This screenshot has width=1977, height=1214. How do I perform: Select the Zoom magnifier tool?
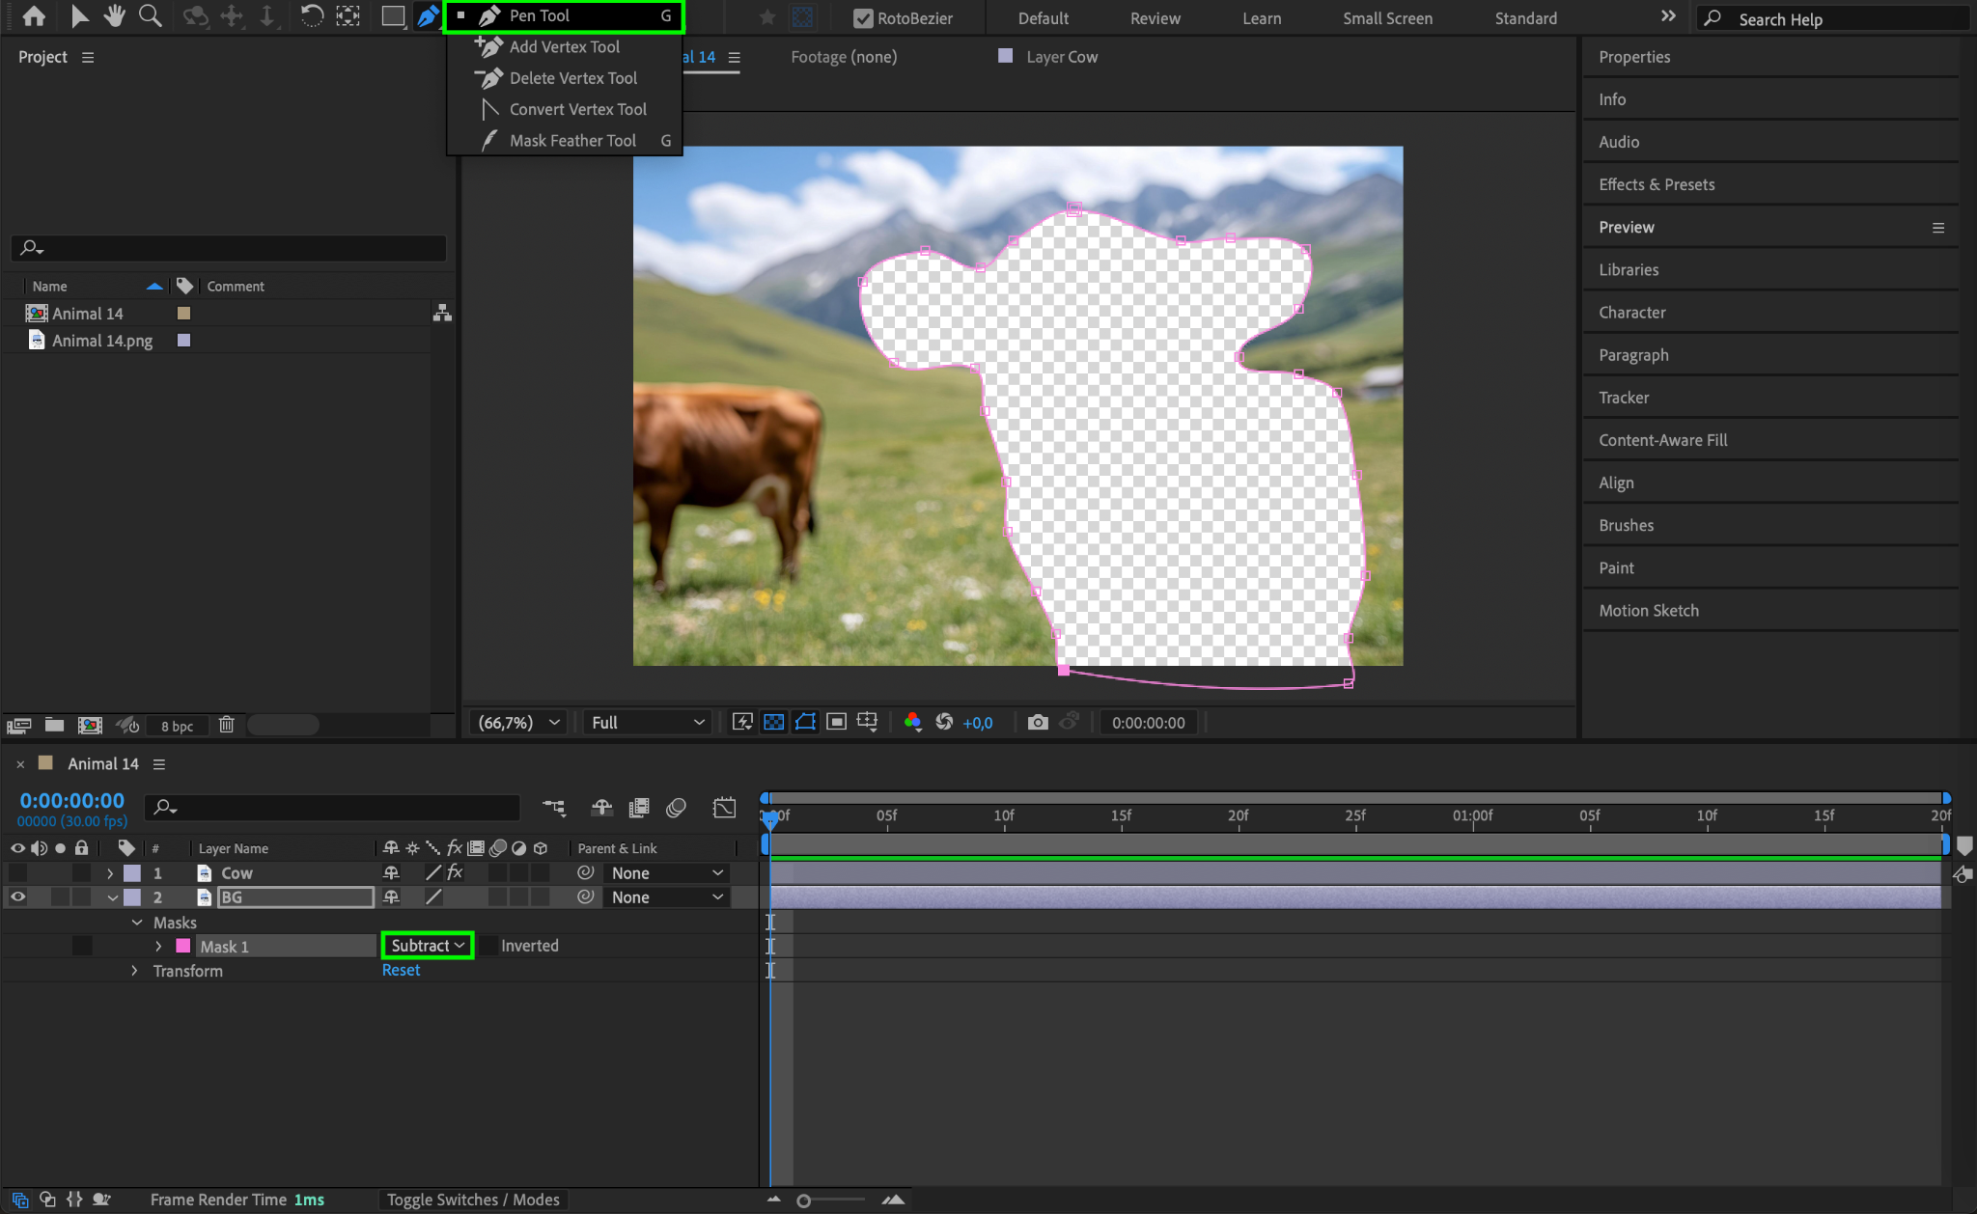150,16
